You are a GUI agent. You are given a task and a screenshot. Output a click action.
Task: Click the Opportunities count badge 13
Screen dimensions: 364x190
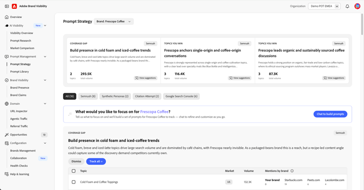click(44, 135)
